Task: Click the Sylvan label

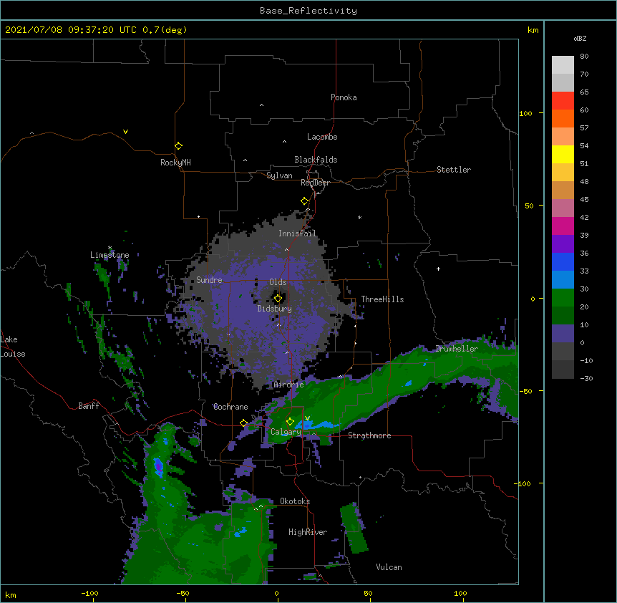Action: click(x=279, y=175)
